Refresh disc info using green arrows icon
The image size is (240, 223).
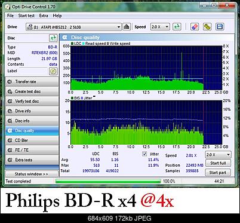pyautogui.click(x=53, y=38)
